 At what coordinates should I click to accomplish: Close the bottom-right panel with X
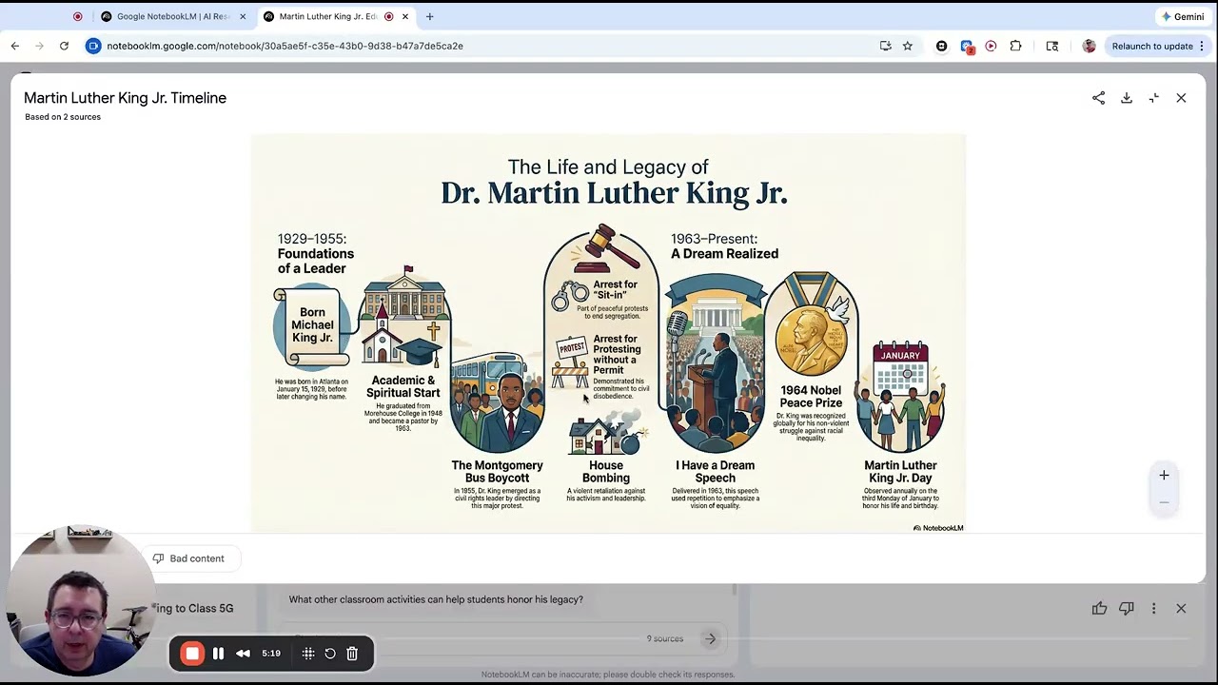coord(1181,609)
